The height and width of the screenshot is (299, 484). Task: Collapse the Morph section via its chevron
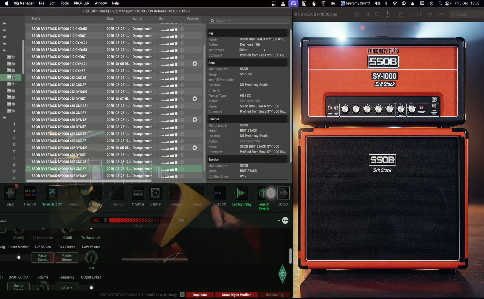pos(279,220)
